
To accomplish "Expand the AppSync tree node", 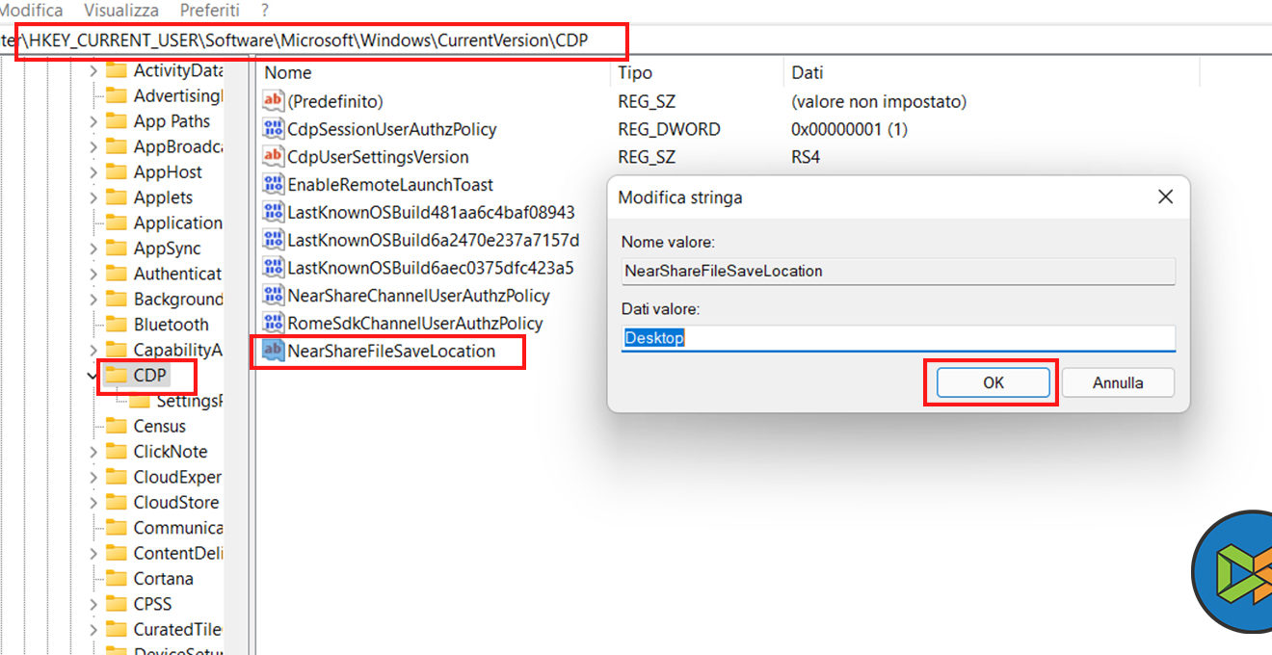I will tap(93, 249).
